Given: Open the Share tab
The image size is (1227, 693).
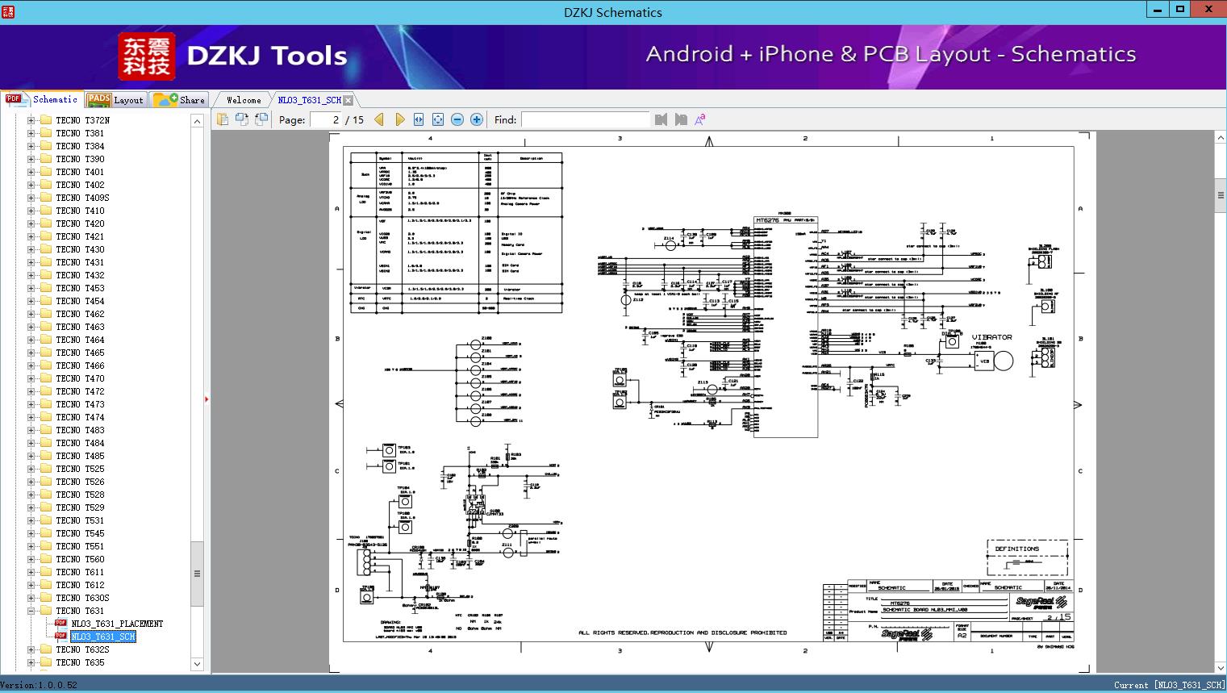Looking at the screenshot, I should click(179, 100).
